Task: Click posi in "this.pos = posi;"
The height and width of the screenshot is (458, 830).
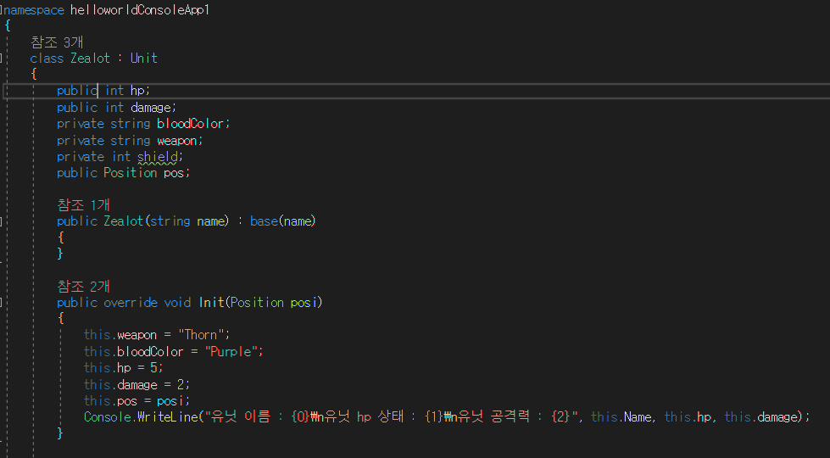Action: click(170, 401)
